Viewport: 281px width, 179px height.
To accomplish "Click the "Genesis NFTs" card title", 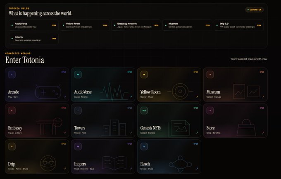I will tap(150, 128).
